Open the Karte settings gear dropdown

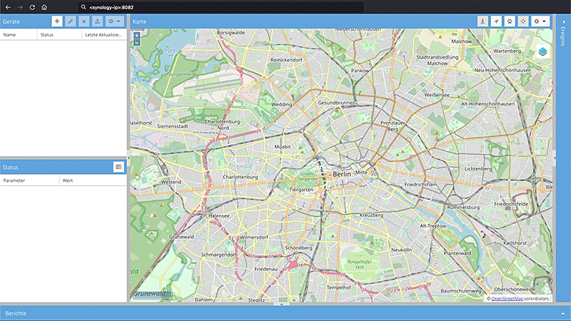(540, 21)
